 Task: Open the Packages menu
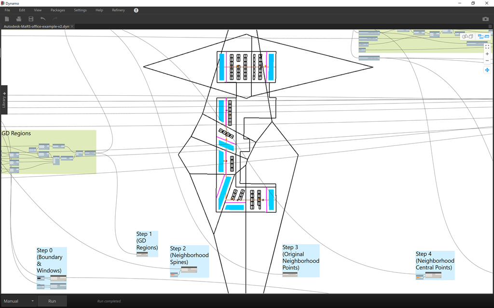click(57, 10)
